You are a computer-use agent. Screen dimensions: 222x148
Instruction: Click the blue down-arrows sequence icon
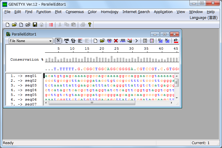coord(123,41)
